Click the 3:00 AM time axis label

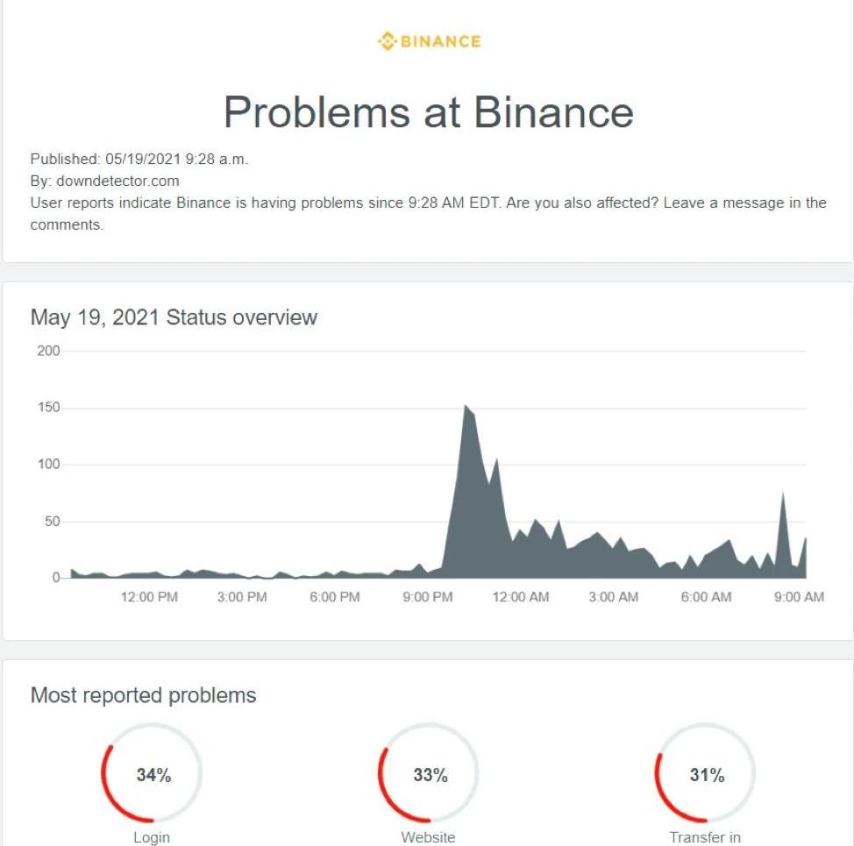613,597
